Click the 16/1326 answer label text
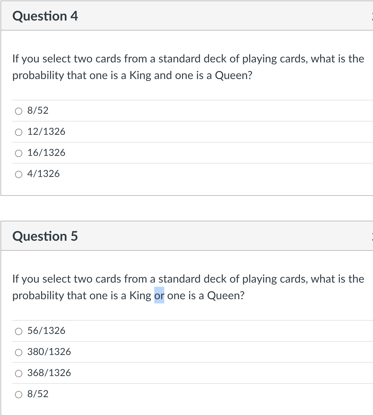Screen dimensions: 373x416 coord(46,153)
